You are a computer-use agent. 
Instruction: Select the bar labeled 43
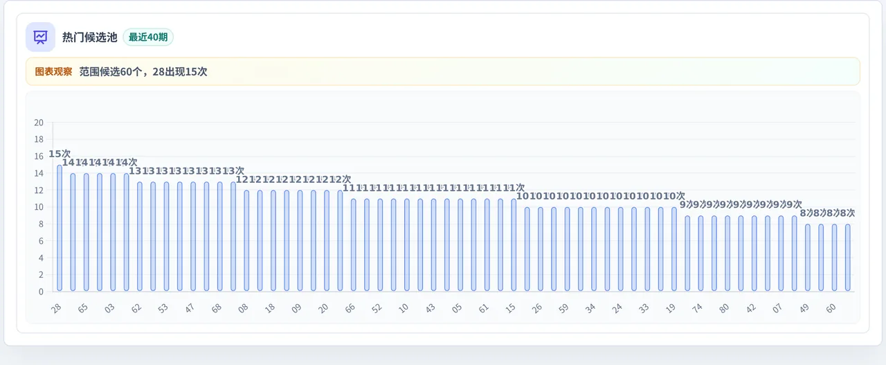point(434,244)
